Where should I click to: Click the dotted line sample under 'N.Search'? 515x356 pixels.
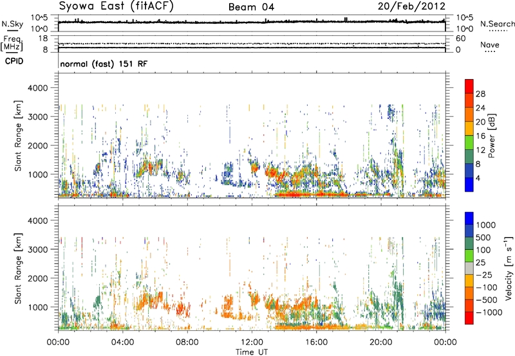[x=498, y=31]
